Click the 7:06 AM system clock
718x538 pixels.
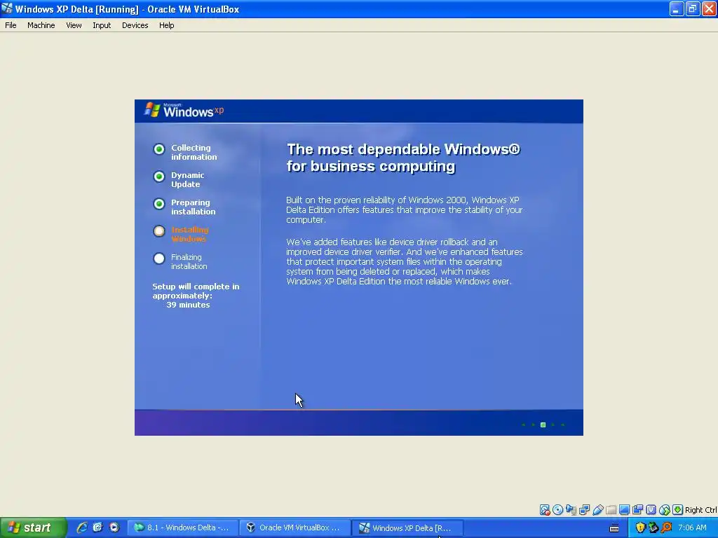[x=692, y=527]
